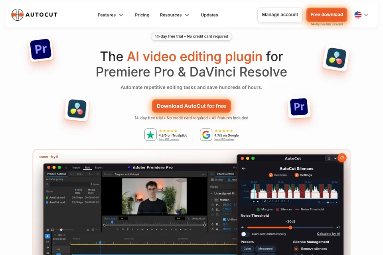Click the waveform zoom slider
This screenshot has width=383, height=255.
tap(329, 202)
